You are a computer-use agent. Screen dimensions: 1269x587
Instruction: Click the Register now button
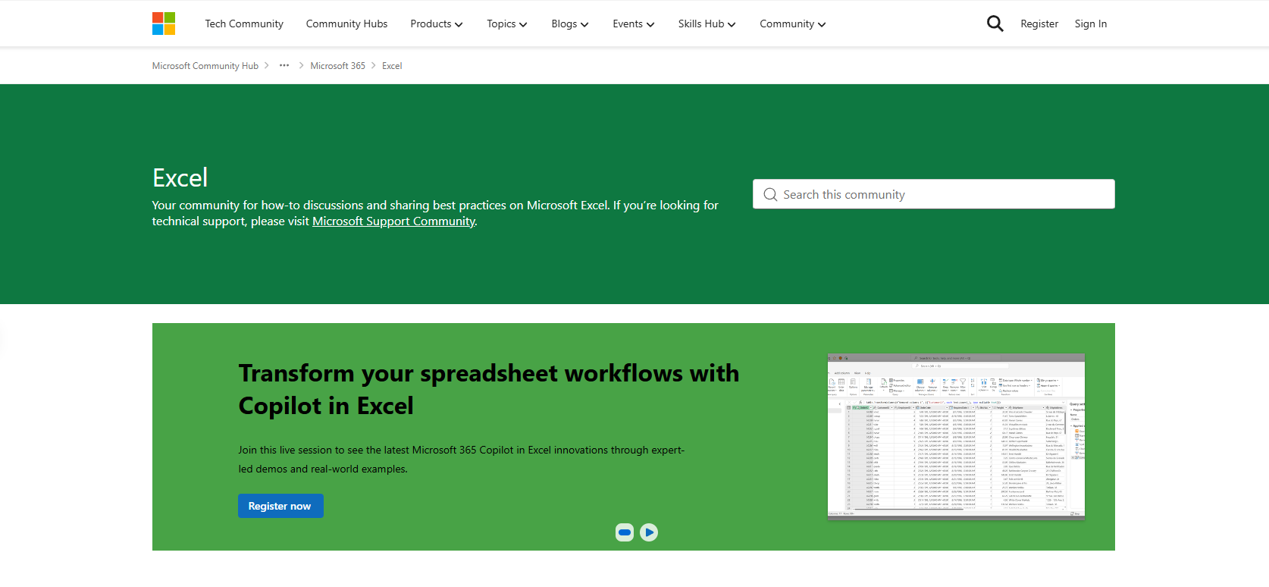[x=280, y=506]
